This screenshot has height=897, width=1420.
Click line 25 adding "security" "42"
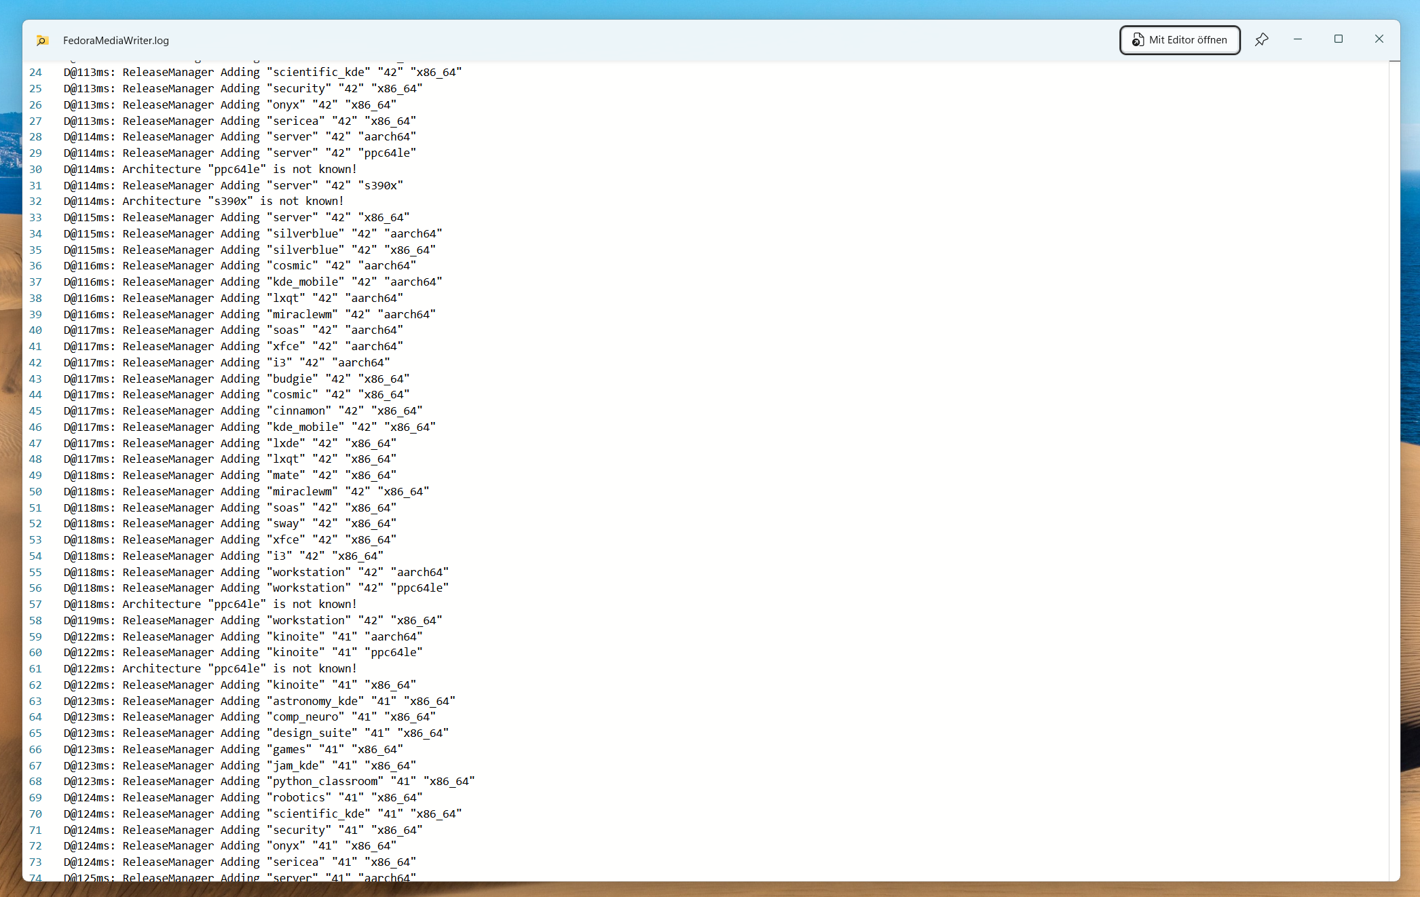[243, 89]
